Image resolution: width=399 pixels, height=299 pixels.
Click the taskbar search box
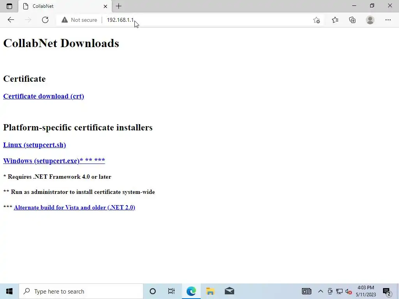pos(81,291)
